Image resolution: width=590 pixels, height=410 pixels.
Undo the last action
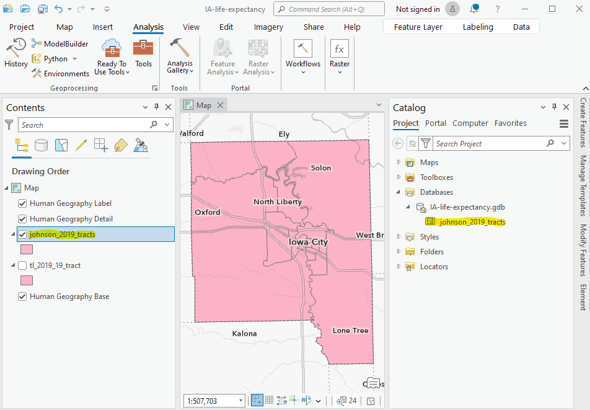click(x=58, y=9)
